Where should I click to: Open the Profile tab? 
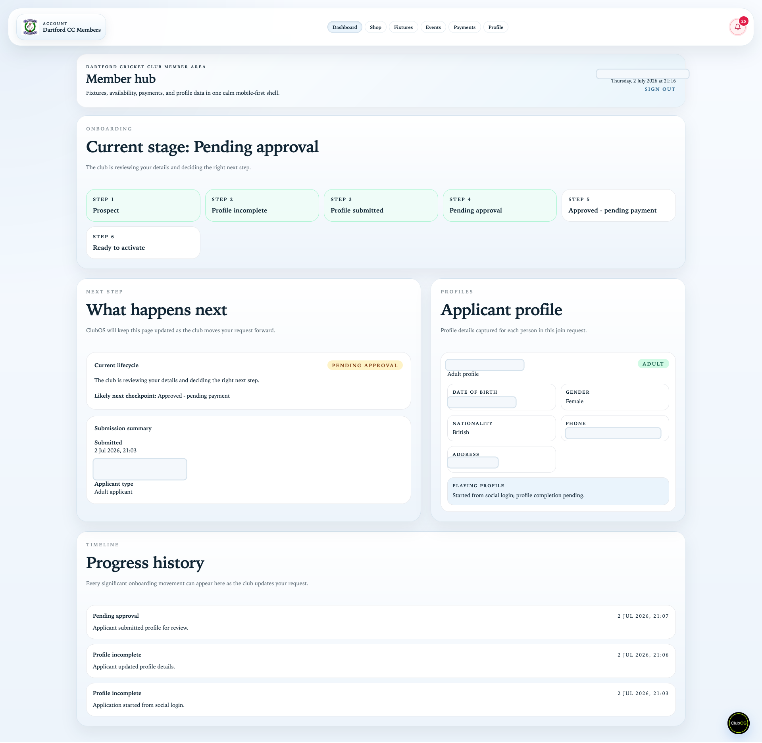pyautogui.click(x=496, y=27)
